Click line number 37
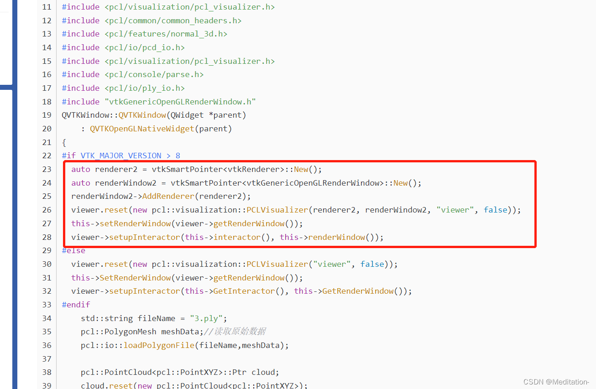This screenshot has width=596, height=389. (47, 359)
